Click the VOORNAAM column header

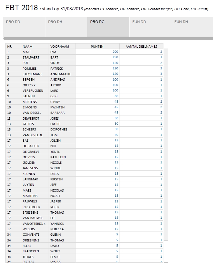[62, 46]
